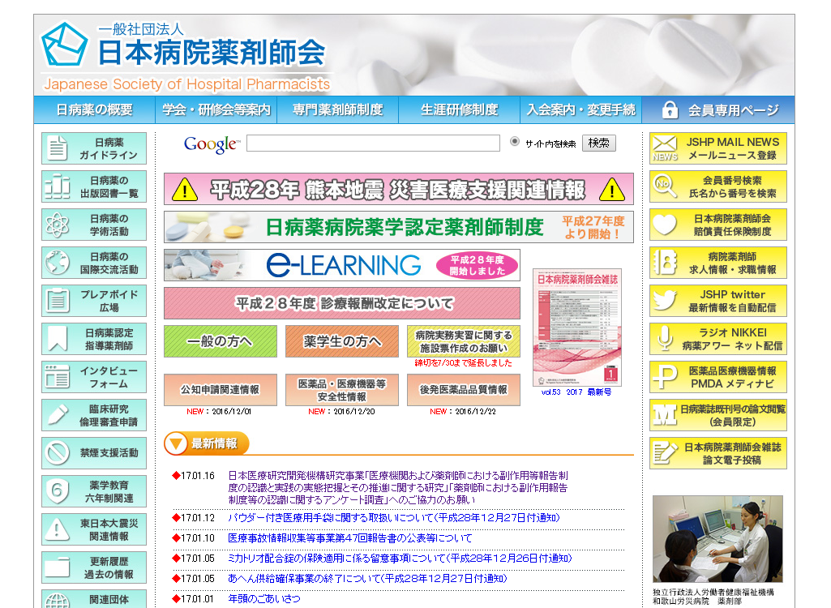Viewport: 831px width, 608px height.
Task: Open the 専門薬剤師制度 navigation tab
Action: [337, 110]
